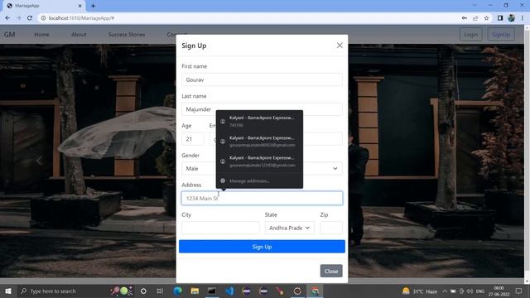This screenshot has width=530, height=298.
Task: Focus the Address field with 1234 Main St
Action: pos(262,198)
